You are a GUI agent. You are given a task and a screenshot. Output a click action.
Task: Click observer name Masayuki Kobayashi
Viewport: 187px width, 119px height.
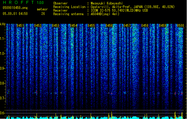(107, 3)
